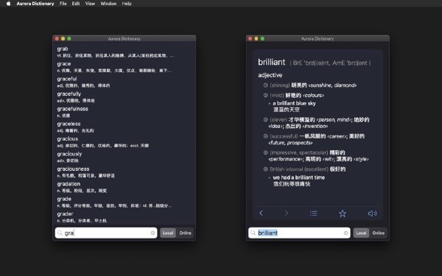Click the headword 'brilliant' in the definition
The width and height of the screenshot is (442, 276).
(271, 62)
